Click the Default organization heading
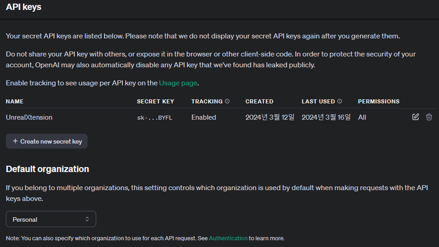Screen dimensions: 439x247 pyautogui.click(x=47, y=169)
